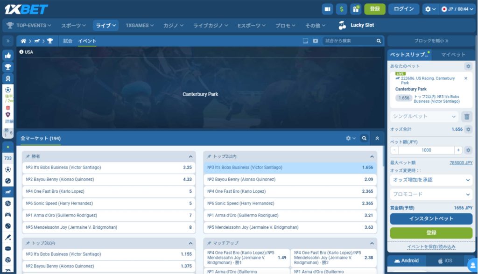Viewport: 478px width, 274px height.
Task: Select ice hockey puck sidebar icon
Action: pyautogui.click(x=8, y=248)
